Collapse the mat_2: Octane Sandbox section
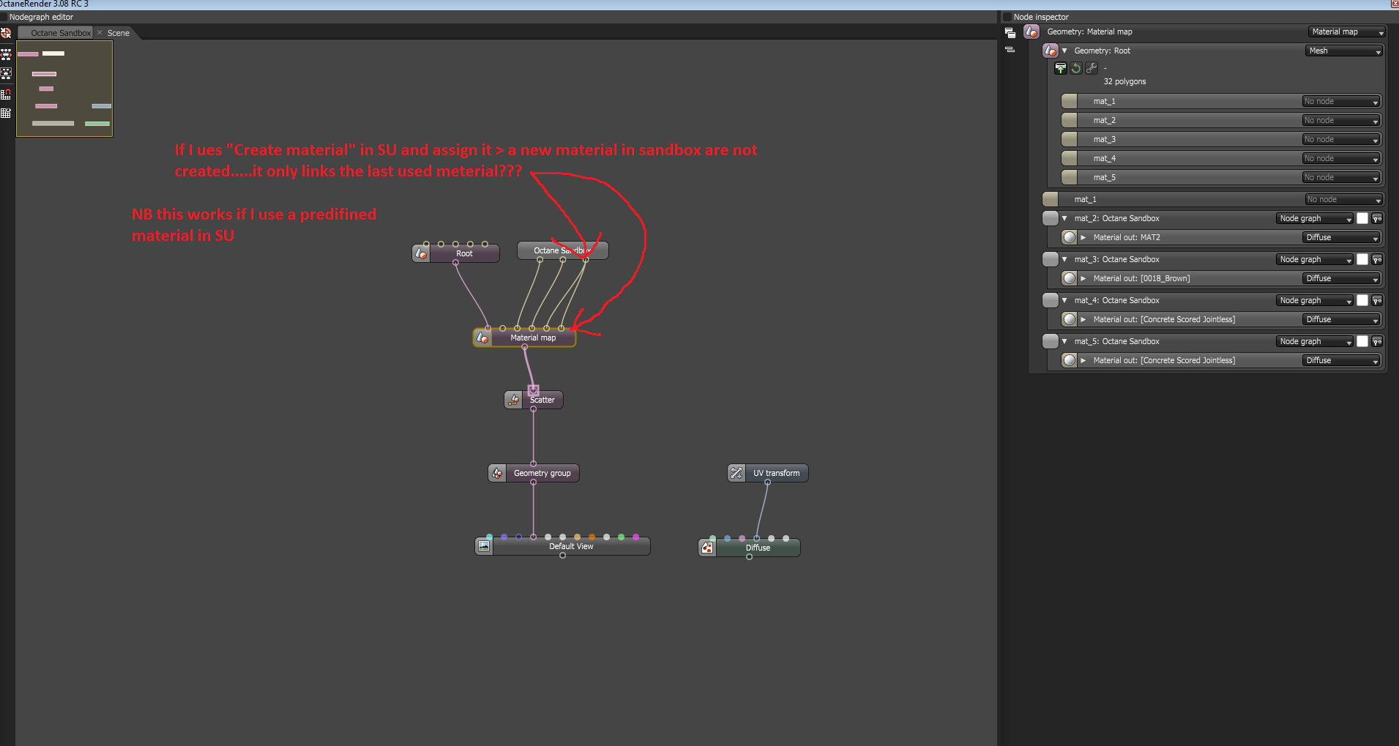The image size is (1399, 746). [1064, 218]
